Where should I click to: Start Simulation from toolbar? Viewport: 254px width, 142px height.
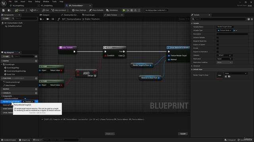coord(112,10)
